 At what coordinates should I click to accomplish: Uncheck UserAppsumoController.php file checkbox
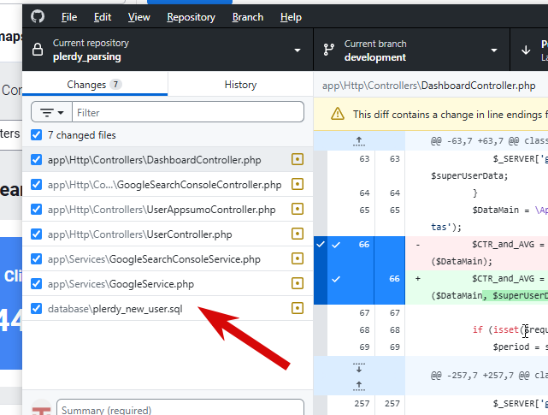(37, 210)
